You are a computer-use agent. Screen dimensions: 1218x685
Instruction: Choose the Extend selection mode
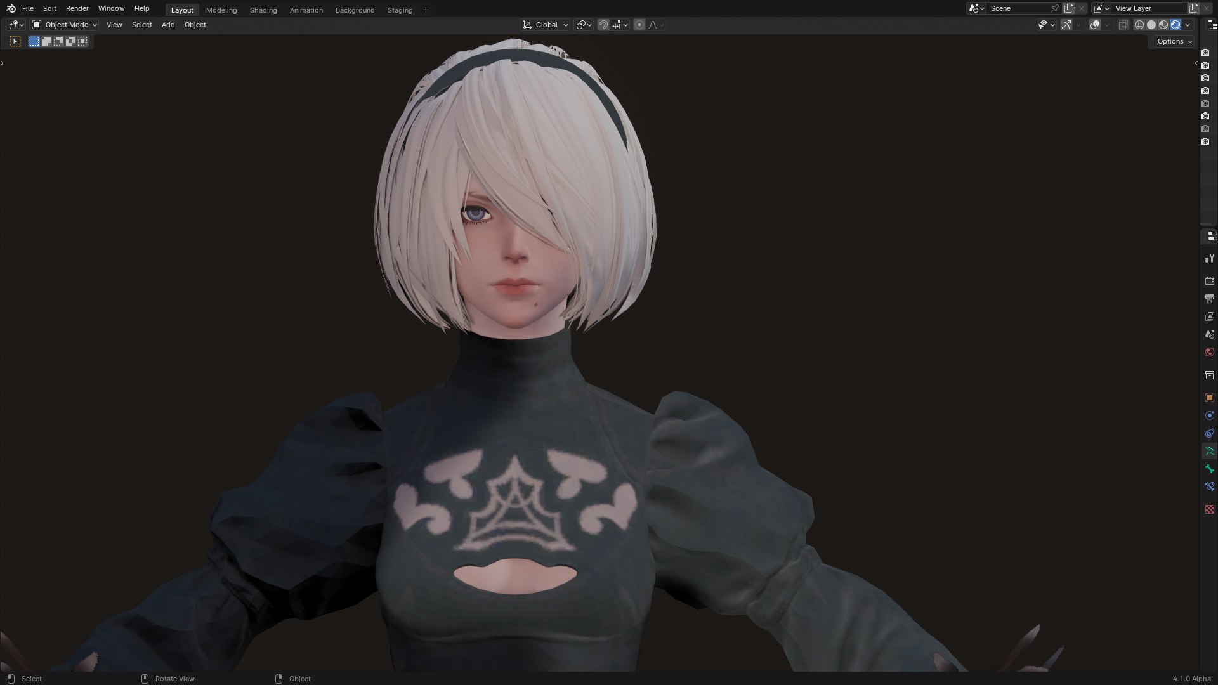point(46,41)
